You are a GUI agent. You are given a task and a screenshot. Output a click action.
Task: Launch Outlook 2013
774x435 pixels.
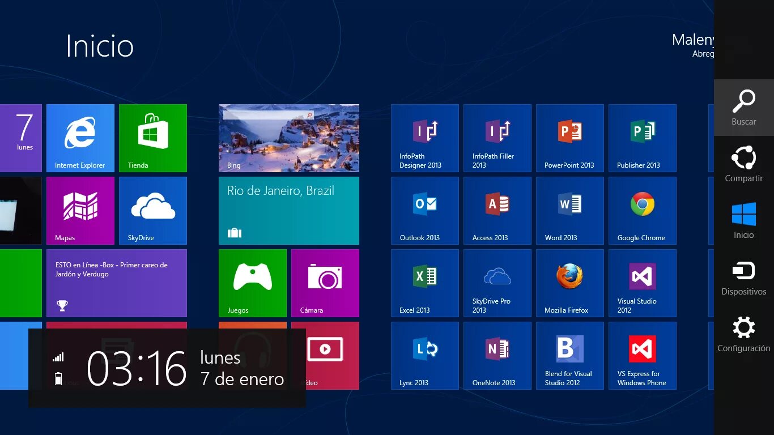point(425,211)
